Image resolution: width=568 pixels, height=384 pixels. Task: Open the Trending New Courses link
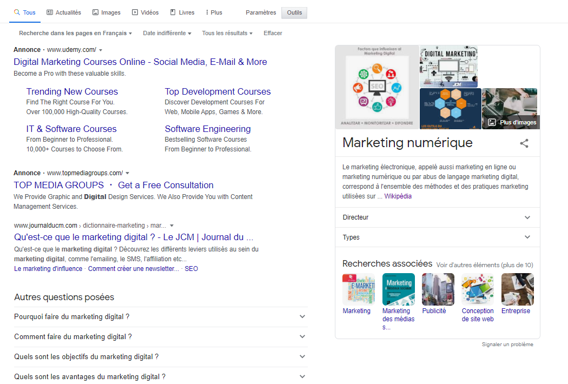point(72,91)
